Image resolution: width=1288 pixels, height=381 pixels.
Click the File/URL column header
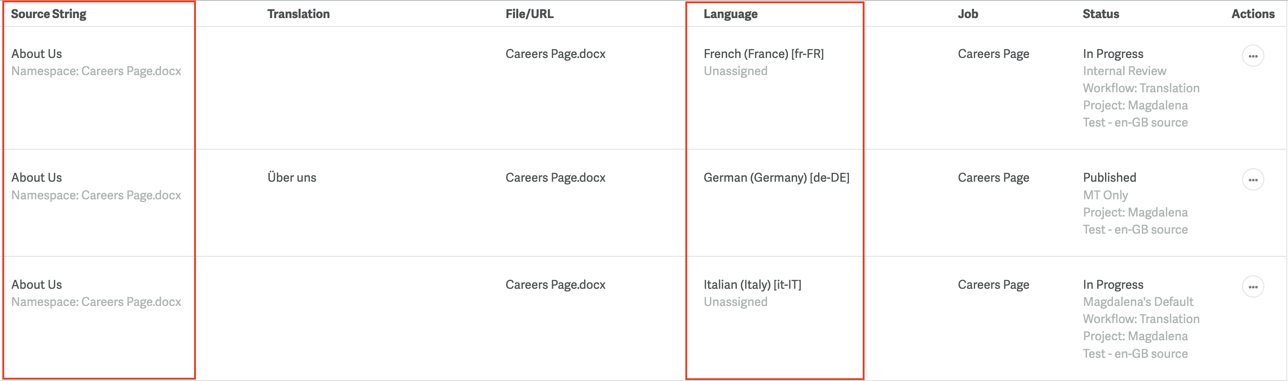[529, 14]
